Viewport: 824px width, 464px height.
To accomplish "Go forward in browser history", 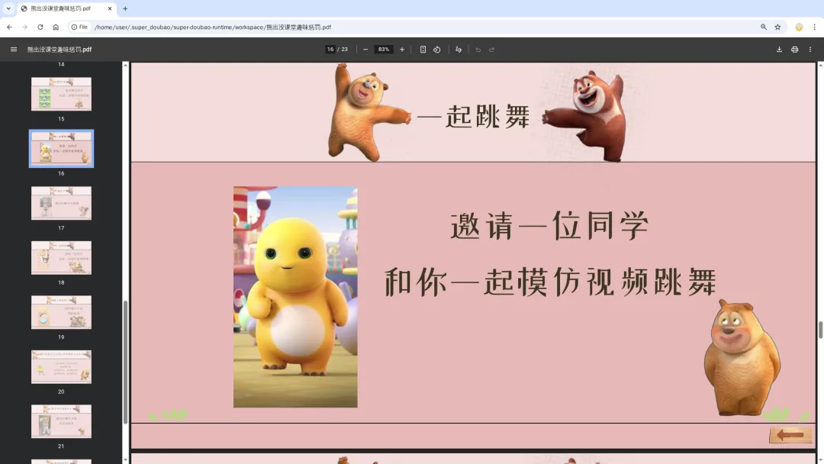I will click(x=24, y=27).
